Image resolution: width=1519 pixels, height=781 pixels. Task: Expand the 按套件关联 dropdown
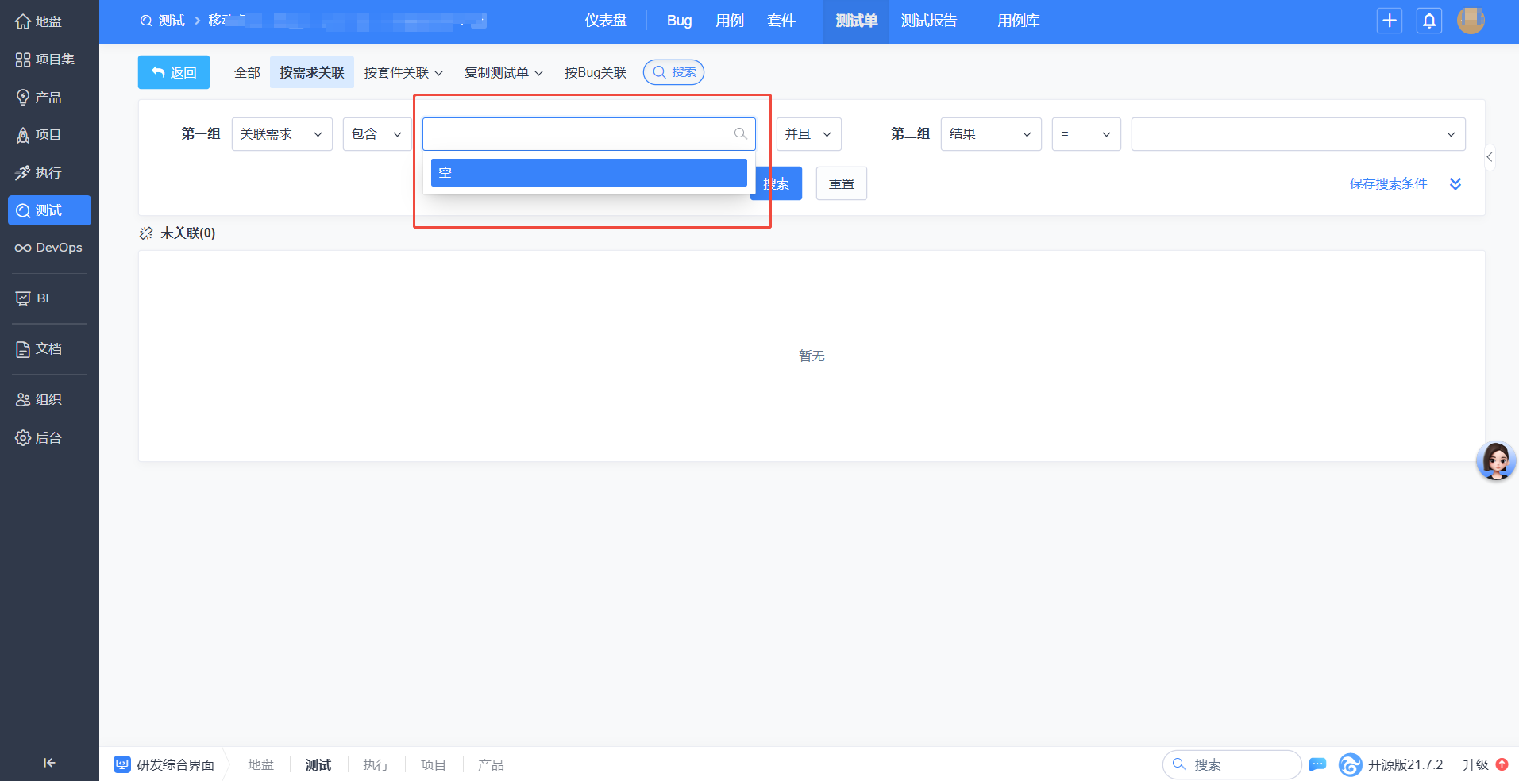tap(403, 73)
